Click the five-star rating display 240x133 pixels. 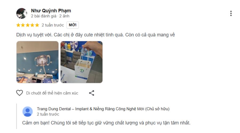(28, 25)
